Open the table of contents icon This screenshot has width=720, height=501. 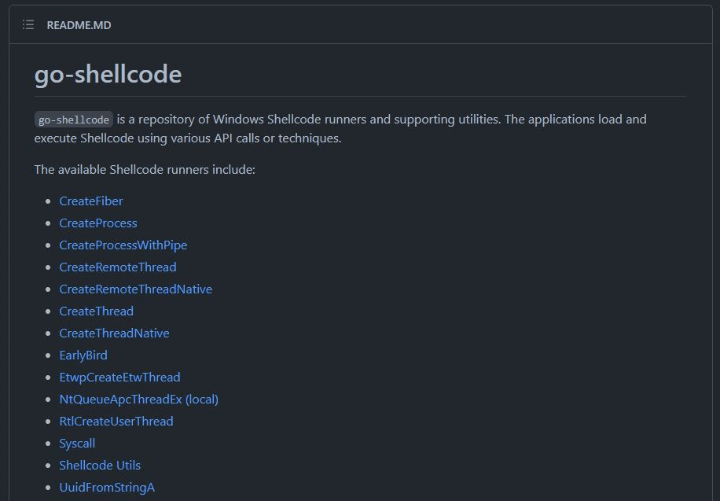(28, 24)
